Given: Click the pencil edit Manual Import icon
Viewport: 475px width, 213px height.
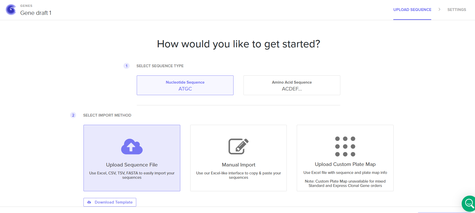Looking at the screenshot, I should pyautogui.click(x=238, y=146).
